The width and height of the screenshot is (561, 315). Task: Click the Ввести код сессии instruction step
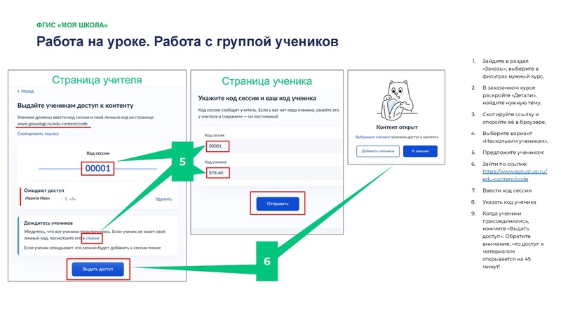point(506,190)
